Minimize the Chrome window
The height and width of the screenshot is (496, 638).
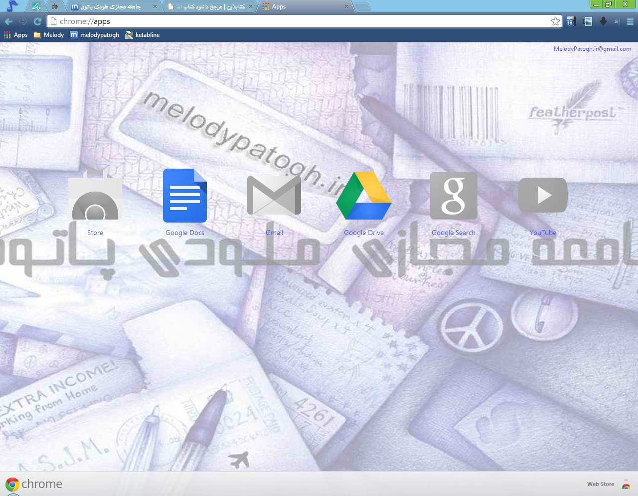pos(596,4)
